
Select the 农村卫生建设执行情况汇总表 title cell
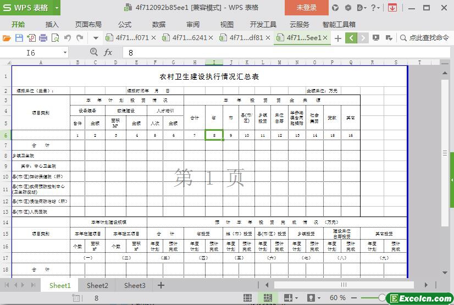click(x=209, y=76)
